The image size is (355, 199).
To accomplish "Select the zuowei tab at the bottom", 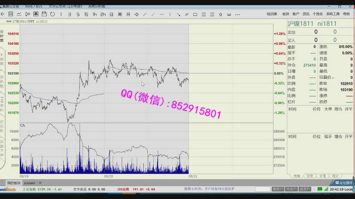I will point(30,182).
